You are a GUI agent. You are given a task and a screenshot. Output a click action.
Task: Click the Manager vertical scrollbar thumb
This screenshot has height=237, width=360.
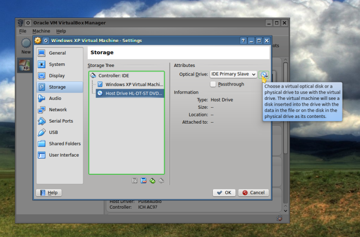(x=285, y=108)
